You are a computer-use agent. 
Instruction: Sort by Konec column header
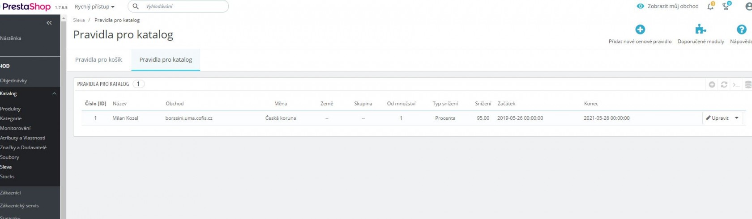point(591,104)
